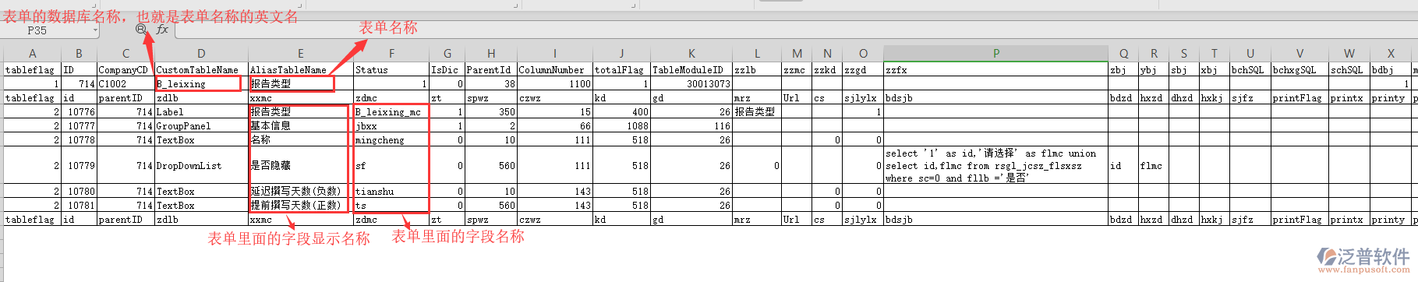
Task: Select the column A header
Action: pos(32,54)
